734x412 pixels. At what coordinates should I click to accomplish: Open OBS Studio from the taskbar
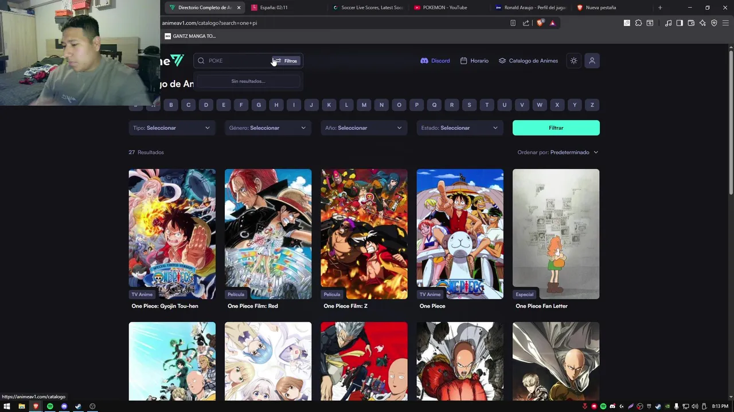pyautogui.click(x=92, y=406)
